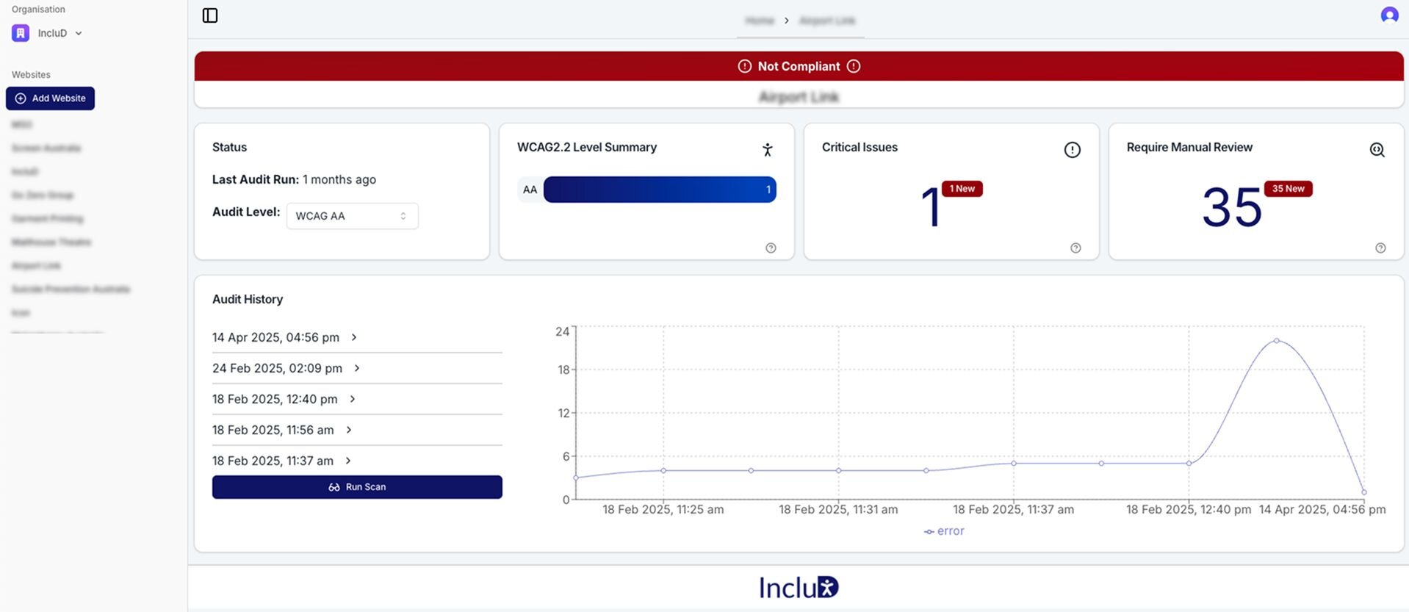The image size is (1409, 612).
Task: Click the IncluD organisation logo icon
Action: coord(21,33)
